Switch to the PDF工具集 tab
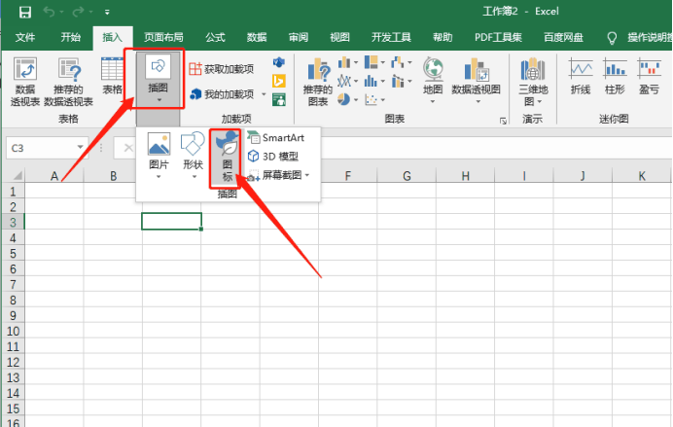 (498, 38)
